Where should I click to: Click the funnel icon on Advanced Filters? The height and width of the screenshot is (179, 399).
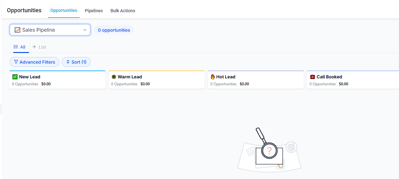tap(16, 62)
